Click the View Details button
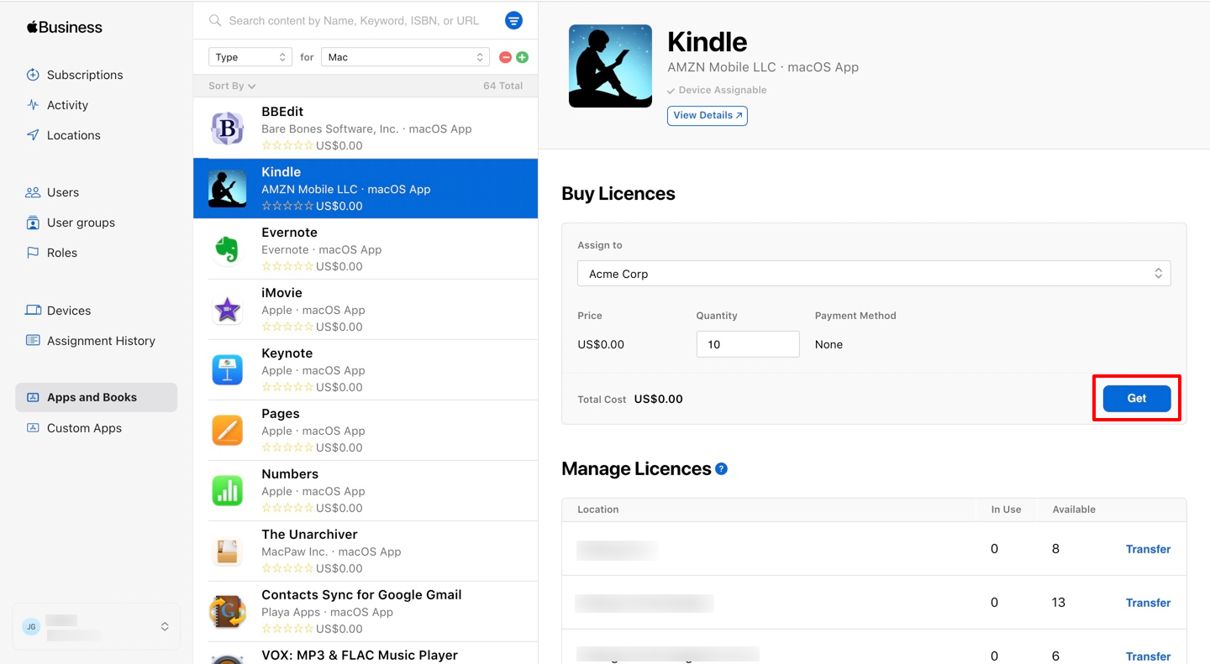The height and width of the screenshot is (664, 1210). tap(708, 116)
